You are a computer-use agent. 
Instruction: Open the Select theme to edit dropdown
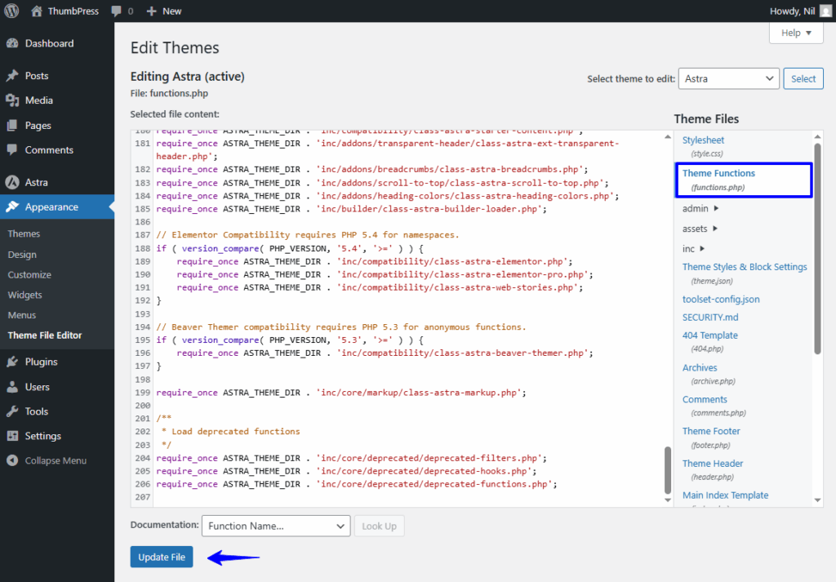729,79
